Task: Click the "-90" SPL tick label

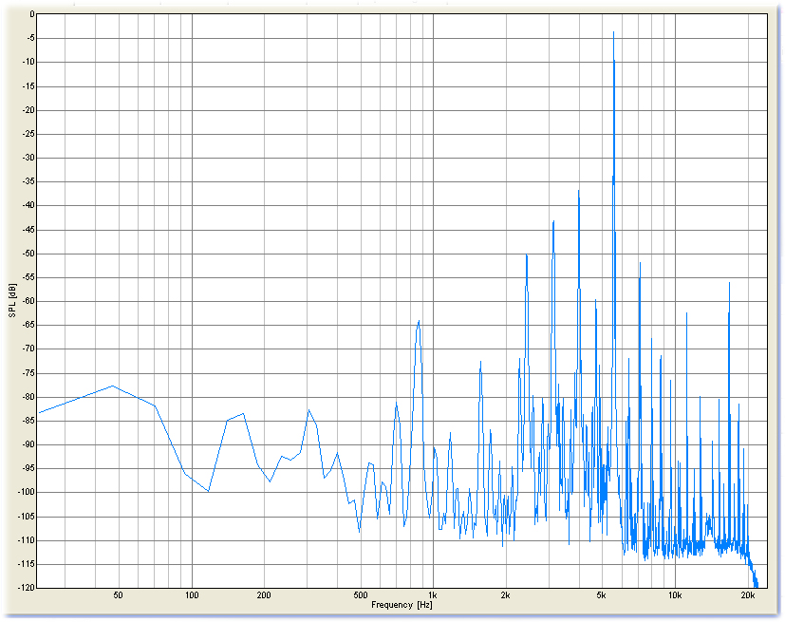Action: coord(28,444)
